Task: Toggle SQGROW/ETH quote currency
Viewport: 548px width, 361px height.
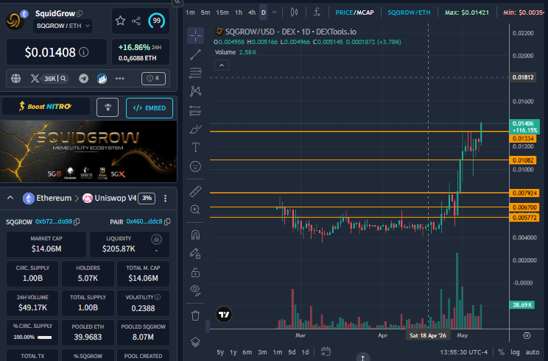Action: click(x=409, y=12)
